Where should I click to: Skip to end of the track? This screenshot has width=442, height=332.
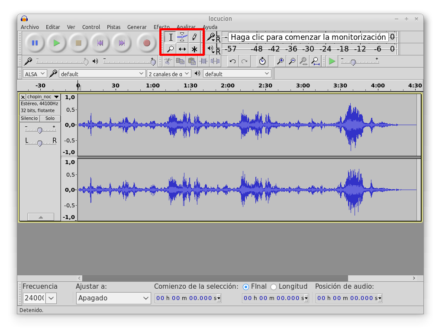coord(122,43)
